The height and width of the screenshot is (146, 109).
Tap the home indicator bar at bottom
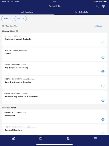tap(54, 144)
